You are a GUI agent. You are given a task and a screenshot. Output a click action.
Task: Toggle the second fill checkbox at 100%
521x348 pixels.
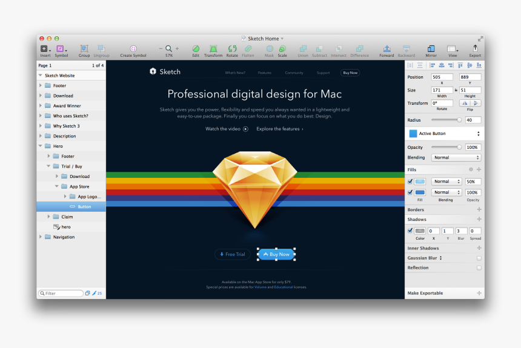[x=410, y=192]
